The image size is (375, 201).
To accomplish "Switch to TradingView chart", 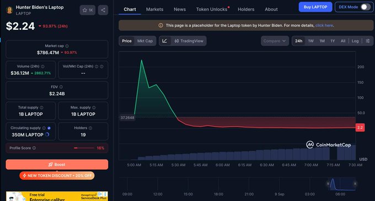I will 189,41.
